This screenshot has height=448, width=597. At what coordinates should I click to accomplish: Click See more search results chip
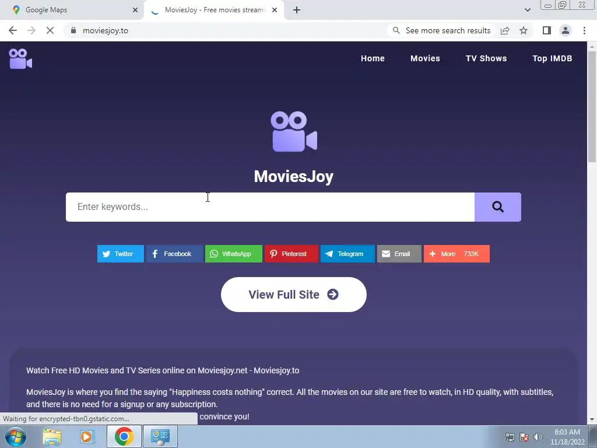tap(442, 30)
